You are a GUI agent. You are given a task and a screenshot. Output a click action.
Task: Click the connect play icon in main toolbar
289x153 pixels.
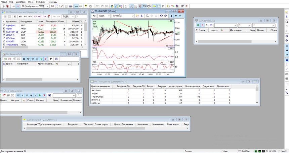[x=3, y=6]
